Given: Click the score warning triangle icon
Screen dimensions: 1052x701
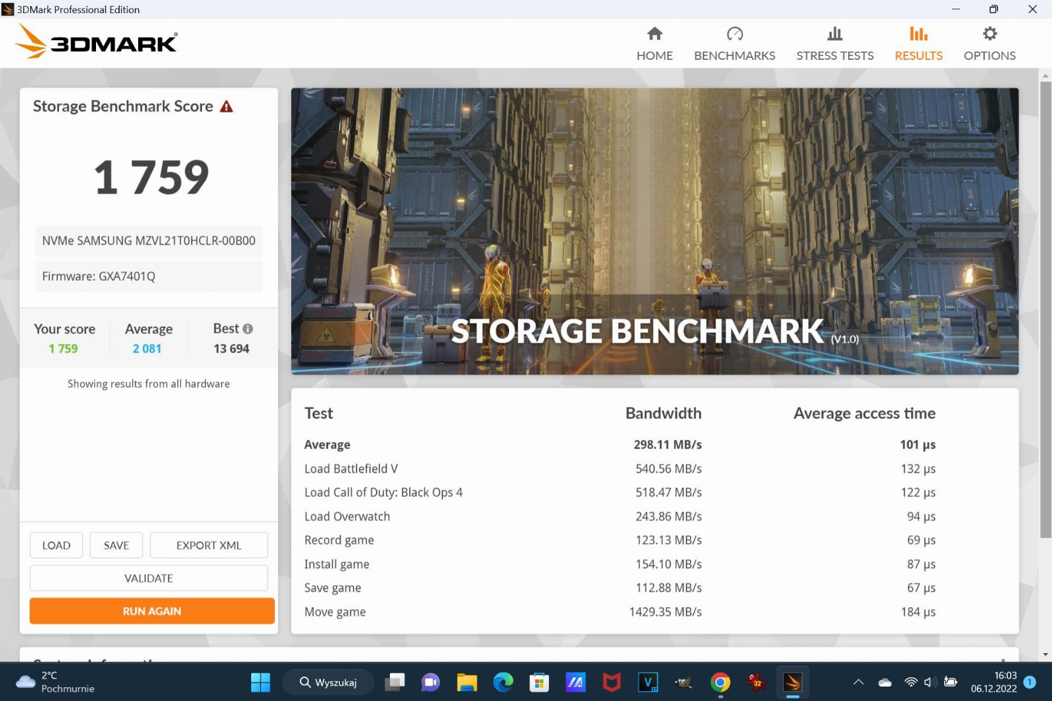Looking at the screenshot, I should (x=226, y=107).
